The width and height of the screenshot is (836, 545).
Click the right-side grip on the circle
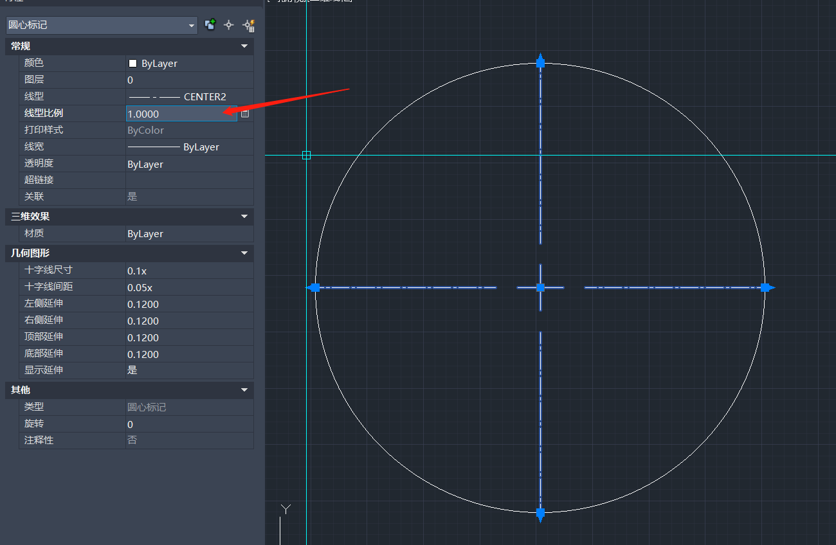765,287
